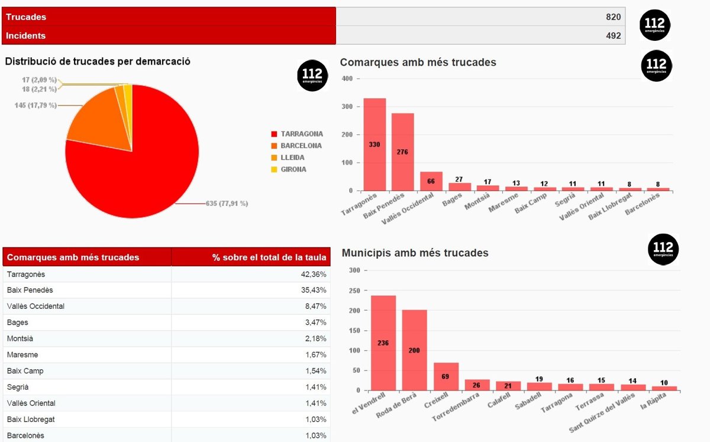This screenshot has height=442, width=710.
Task: Click the Comarques amb més trucades table header
Action: point(88,257)
